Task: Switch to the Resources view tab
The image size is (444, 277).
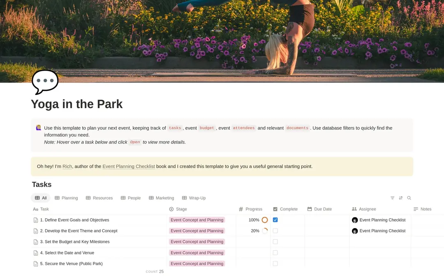Action: click(99, 198)
